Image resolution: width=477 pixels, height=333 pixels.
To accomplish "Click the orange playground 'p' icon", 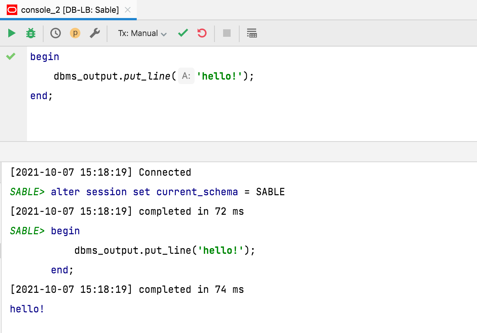I will coord(75,33).
